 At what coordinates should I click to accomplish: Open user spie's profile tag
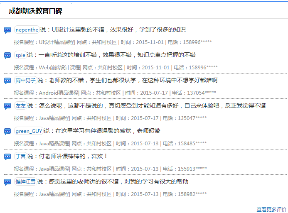pos(20,55)
